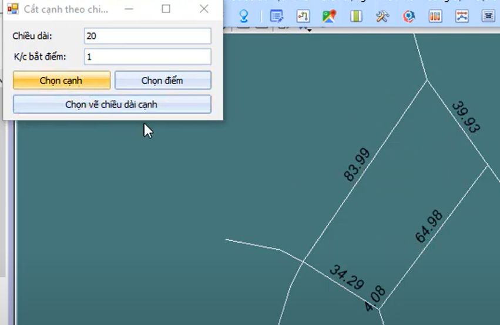Click the 39.93 edge dimension label
This screenshot has width=500, height=325.
466,117
